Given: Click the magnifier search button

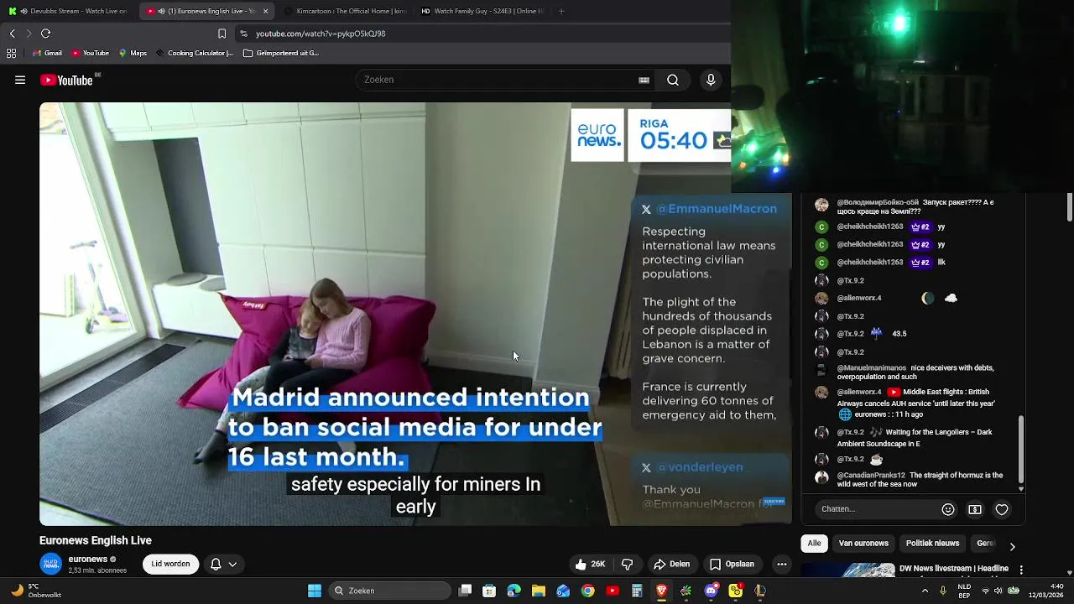Looking at the screenshot, I should [673, 81].
